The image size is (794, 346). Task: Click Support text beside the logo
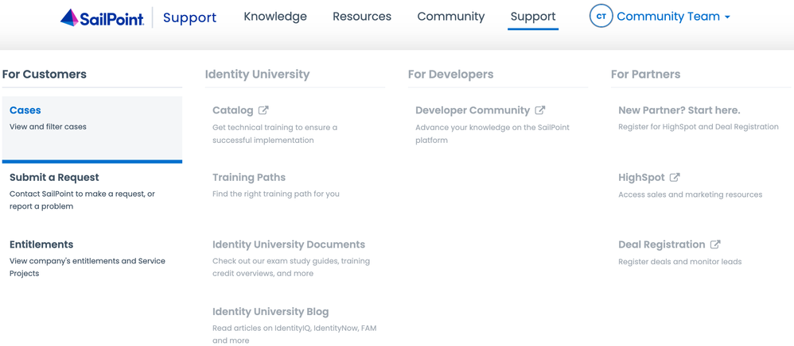pos(189,17)
